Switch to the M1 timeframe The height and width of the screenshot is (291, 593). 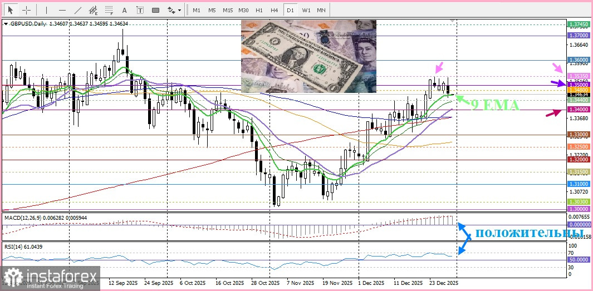pos(197,10)
